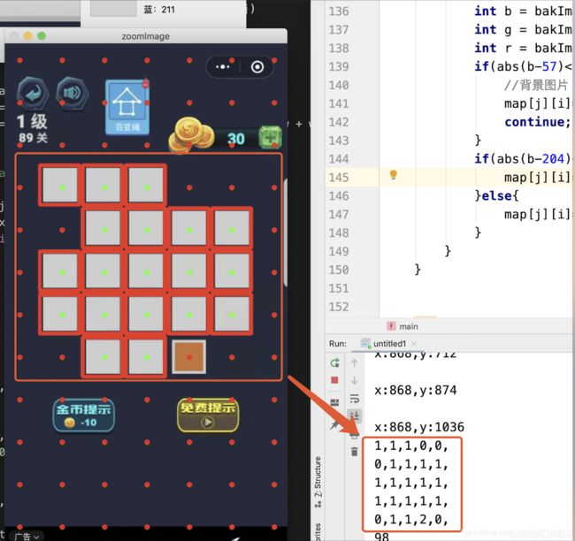Click the 'int r = bakIm' code line
The image size is (575, 541).
[x=523, y=48]
